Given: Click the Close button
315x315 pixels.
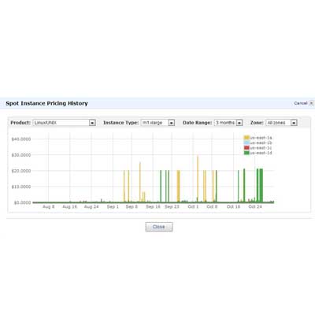Looking at the screenshot, I should [x=159, y=227].
